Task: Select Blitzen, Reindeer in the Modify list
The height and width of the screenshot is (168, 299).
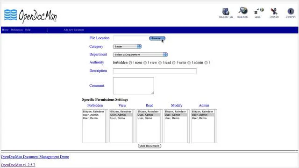Action: pos(176,112)
